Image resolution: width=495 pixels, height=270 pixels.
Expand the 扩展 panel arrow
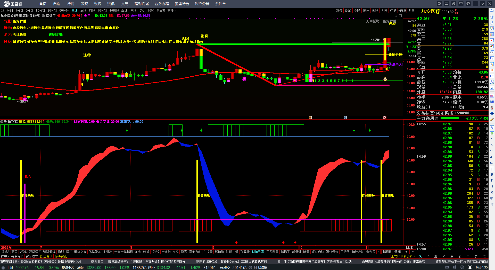5,256
